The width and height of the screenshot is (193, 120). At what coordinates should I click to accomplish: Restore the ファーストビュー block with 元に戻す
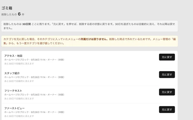(x=167, y=110)
